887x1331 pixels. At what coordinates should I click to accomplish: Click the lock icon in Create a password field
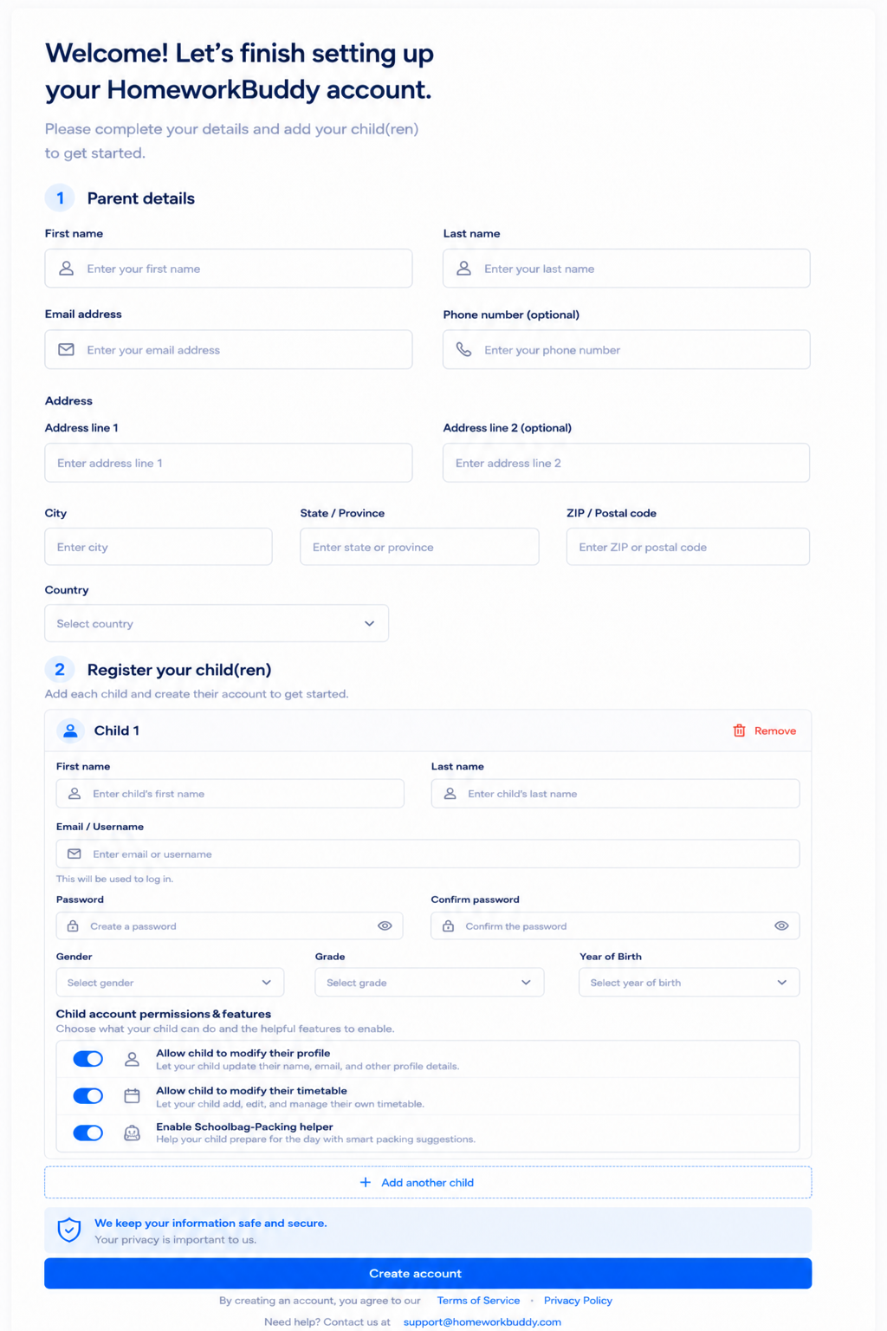point(73,926)
